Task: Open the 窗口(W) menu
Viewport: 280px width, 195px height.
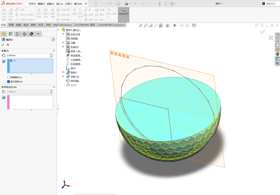Action: tap(78, 4)
